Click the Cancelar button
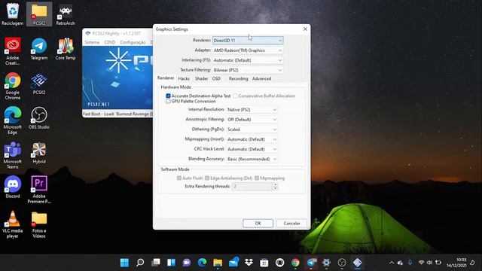Screen dimensions: 482x271 point(291,224)
